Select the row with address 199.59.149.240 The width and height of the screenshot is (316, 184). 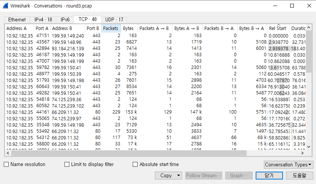155,36
